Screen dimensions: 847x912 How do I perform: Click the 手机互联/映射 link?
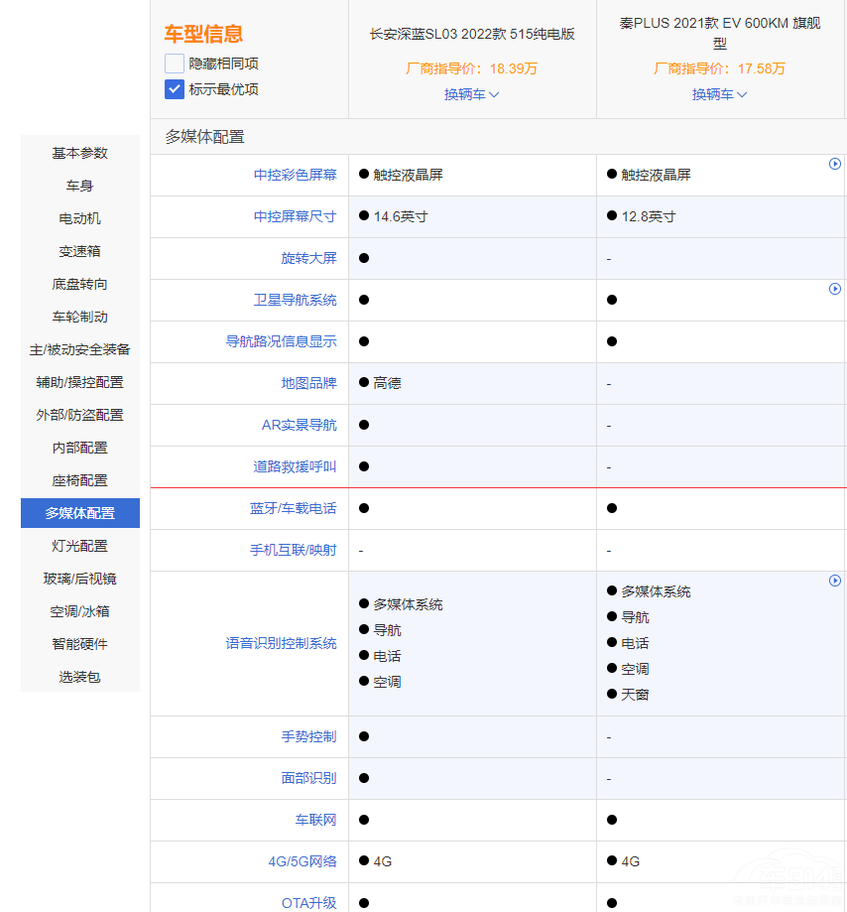[x=293, y=550]
